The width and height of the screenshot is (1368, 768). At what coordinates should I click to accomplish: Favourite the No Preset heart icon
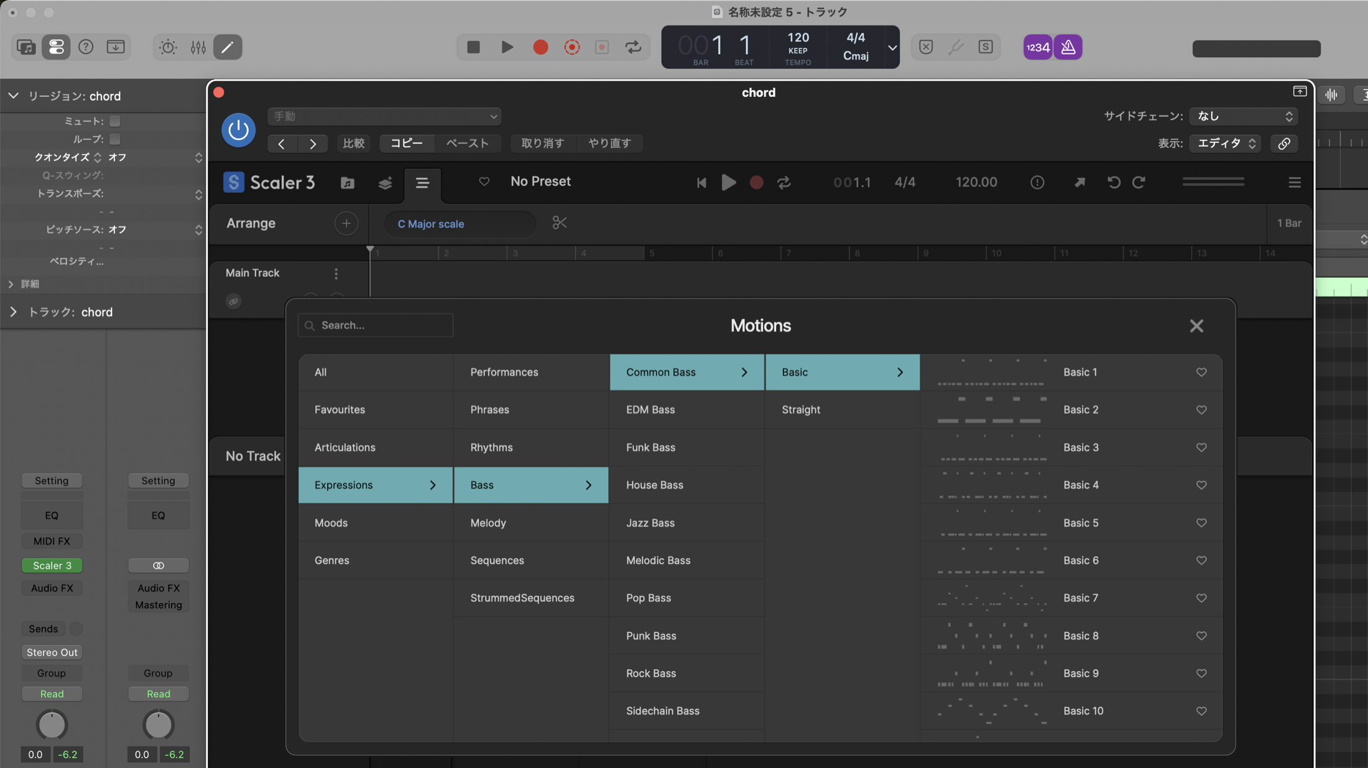pos(484,182)
